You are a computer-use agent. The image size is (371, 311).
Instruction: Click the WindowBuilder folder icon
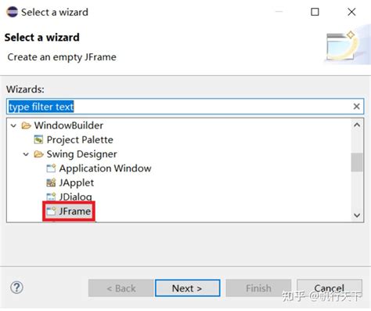click(26, 125)
